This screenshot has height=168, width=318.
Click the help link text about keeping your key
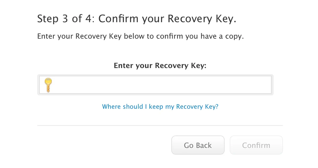point(160,106)
